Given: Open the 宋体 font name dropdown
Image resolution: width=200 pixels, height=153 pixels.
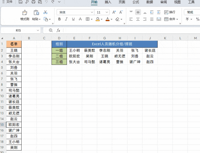Looking at the screenshot, I should [92, 12].
